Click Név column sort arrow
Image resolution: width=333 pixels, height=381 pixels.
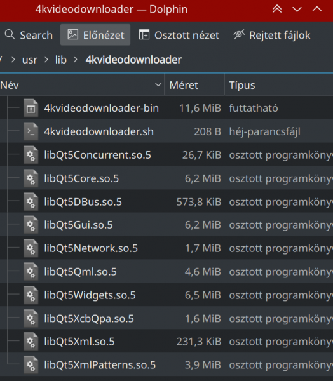[158, 85]
